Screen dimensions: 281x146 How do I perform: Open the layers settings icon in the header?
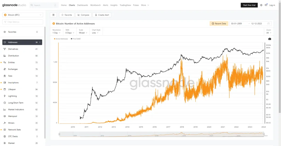click(x=261, y=5)
